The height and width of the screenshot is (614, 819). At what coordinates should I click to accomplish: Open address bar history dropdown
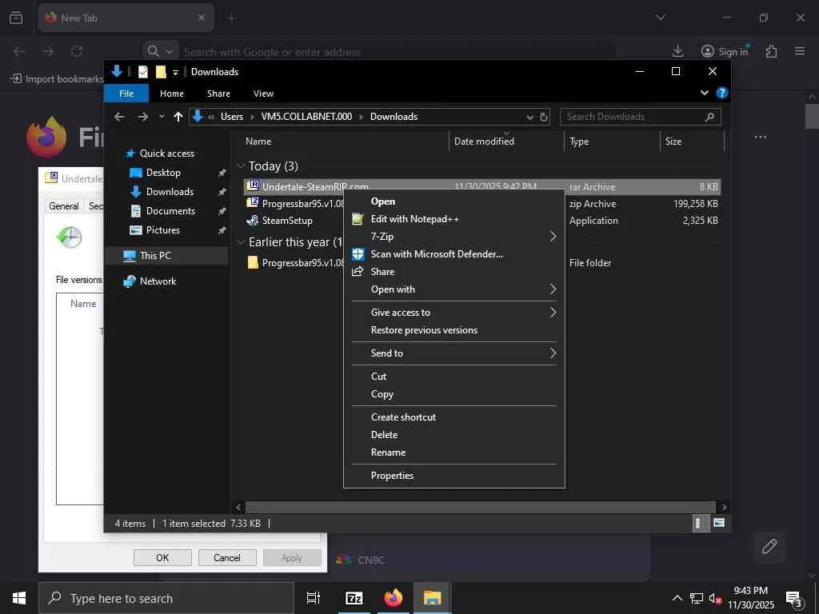[529, 117]
